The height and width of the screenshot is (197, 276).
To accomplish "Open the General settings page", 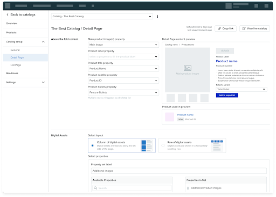I will point(25,50).
